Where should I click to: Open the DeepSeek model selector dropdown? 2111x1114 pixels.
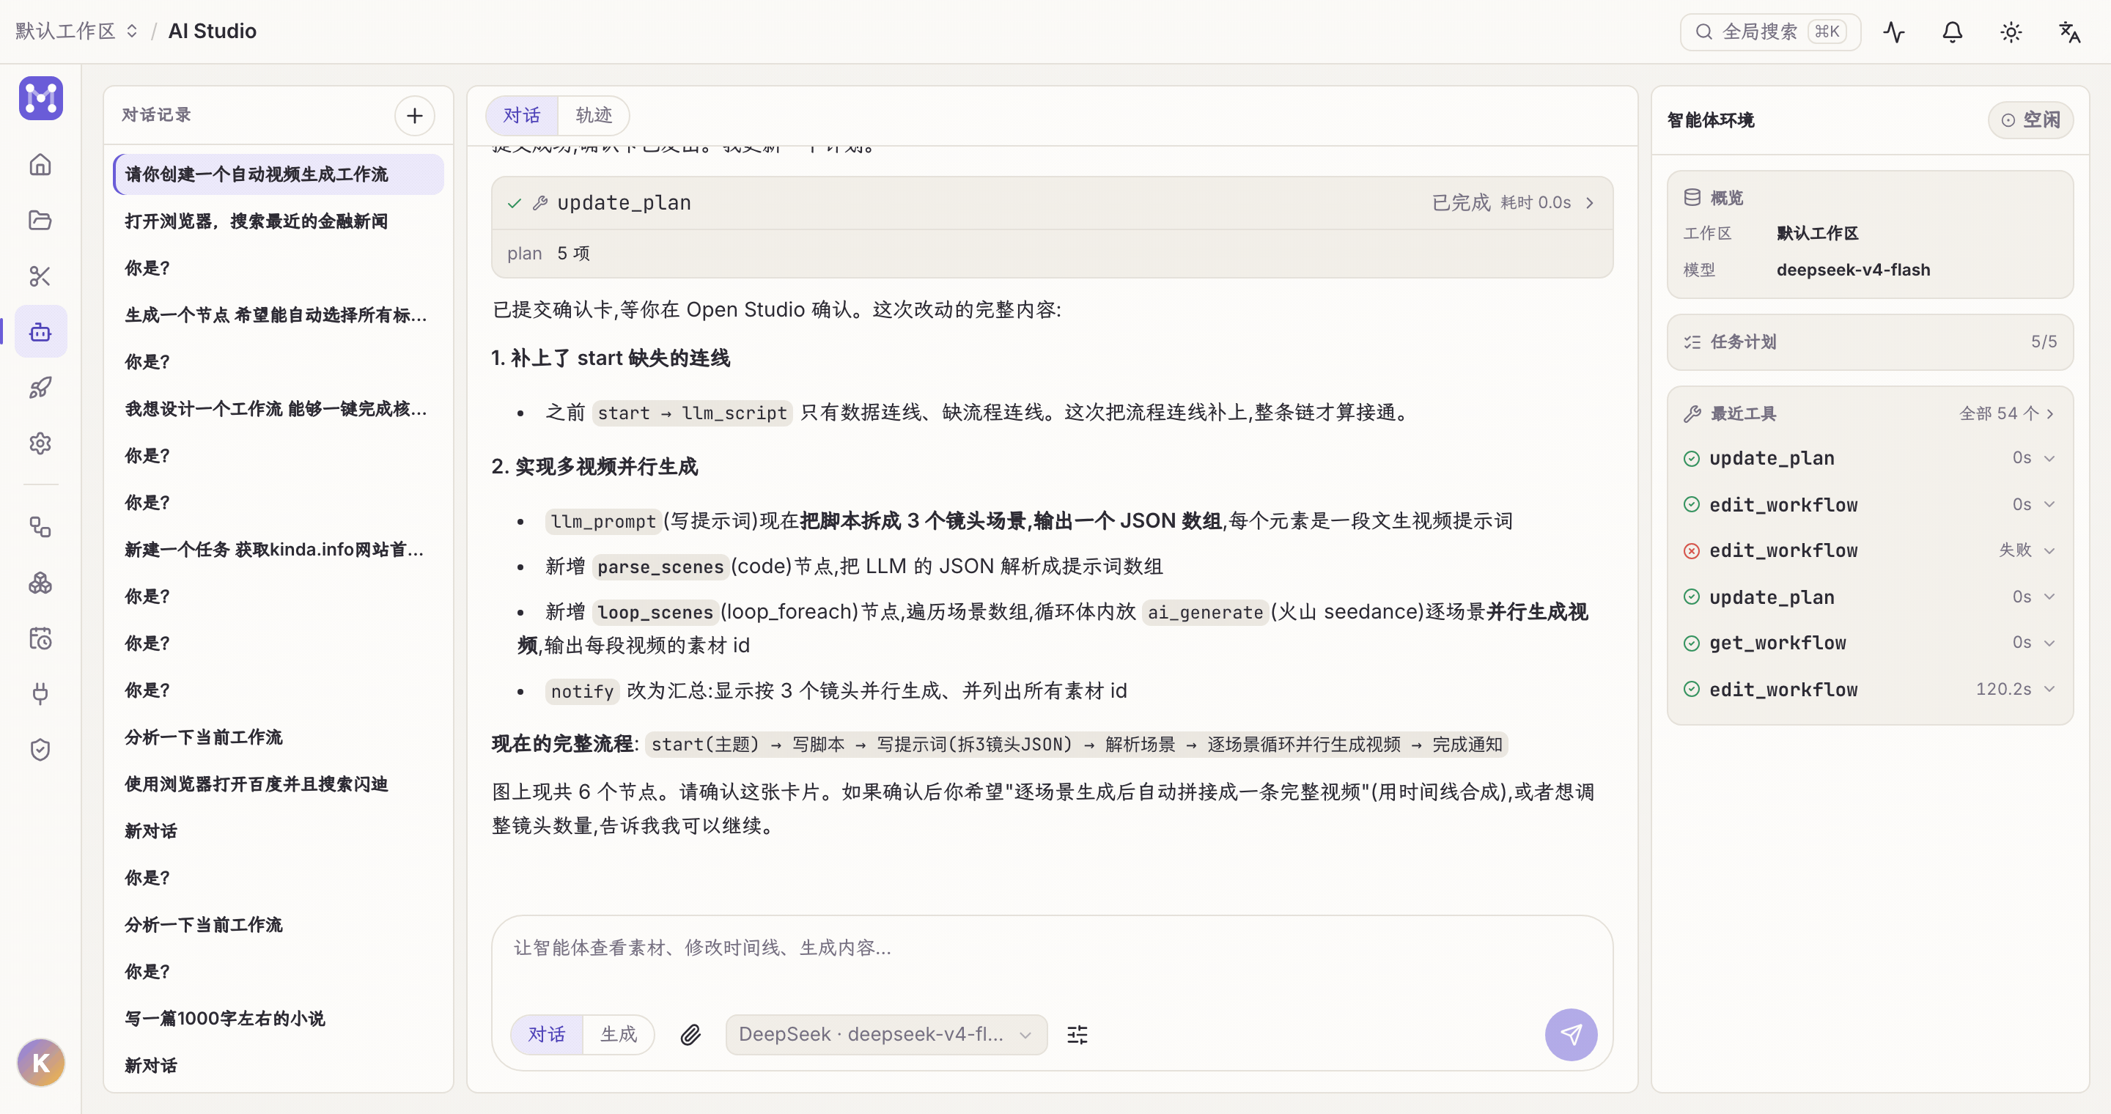(x=886, y=1035)
